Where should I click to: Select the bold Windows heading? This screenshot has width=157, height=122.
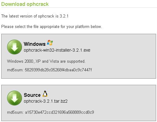(x=35, y=44)
